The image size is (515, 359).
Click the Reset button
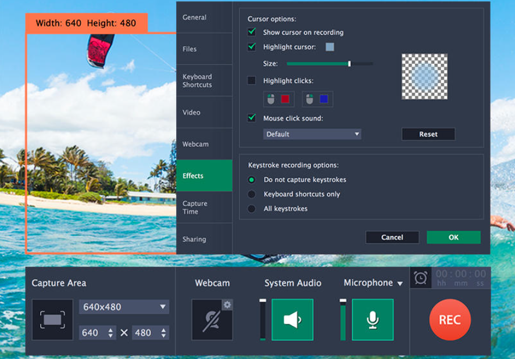coord(428,134)
